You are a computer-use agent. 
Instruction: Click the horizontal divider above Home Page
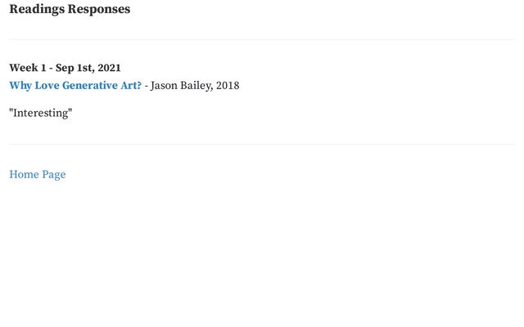tap(262, 145)
